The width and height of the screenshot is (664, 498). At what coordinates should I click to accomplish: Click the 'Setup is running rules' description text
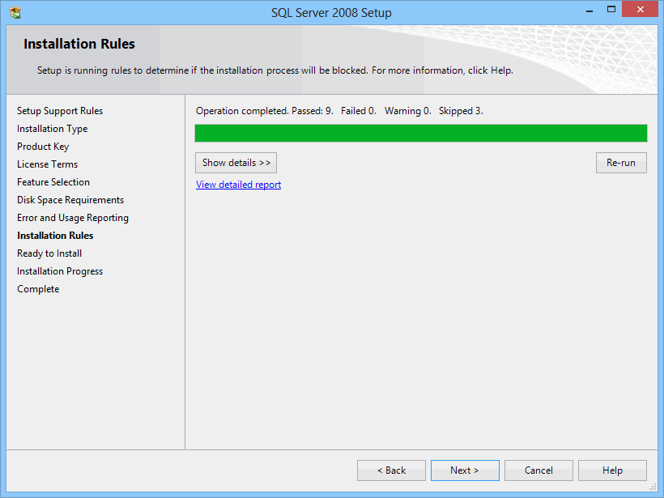(275, 70)
